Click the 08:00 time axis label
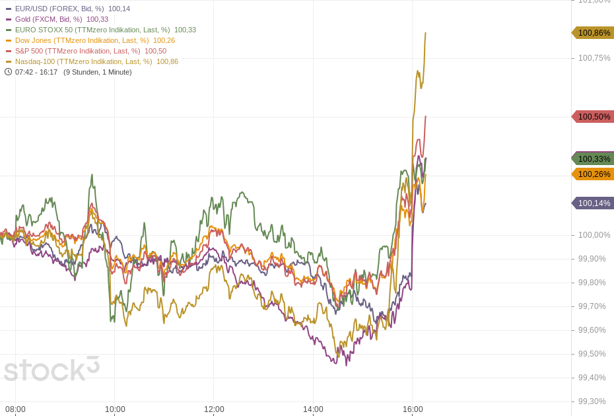Image resolution: width=614 pixels, height=416 pixels. click(15, 409)
